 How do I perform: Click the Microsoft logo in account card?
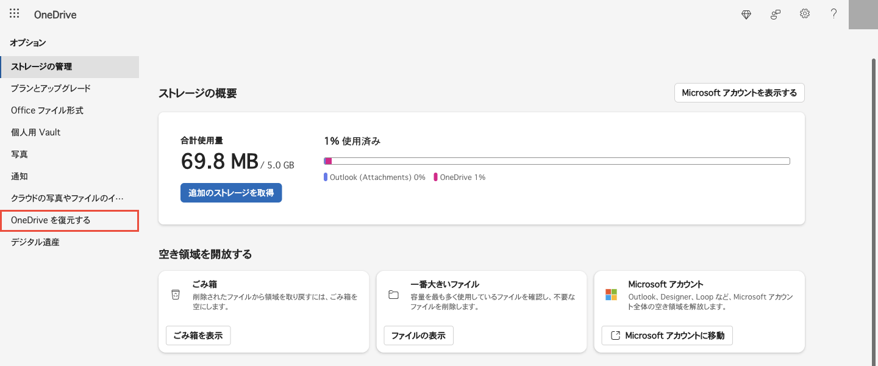click(x=611, y=295)
